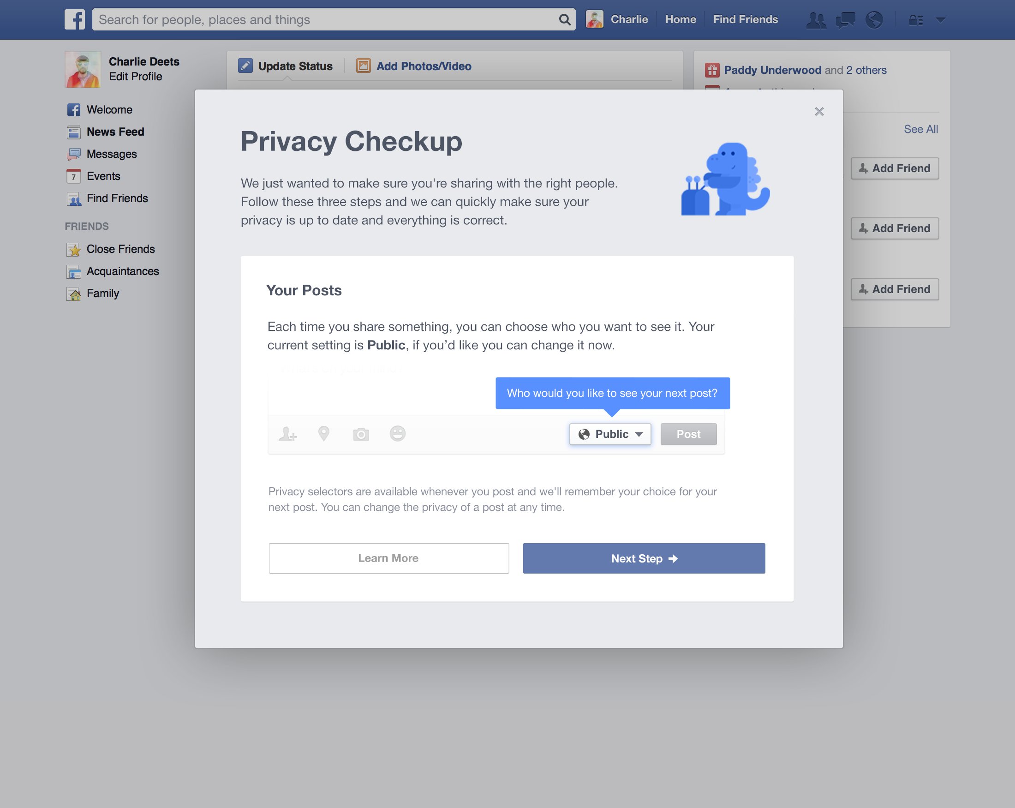Click the Learn More button
1015x808 pixels.
[388, 558]
